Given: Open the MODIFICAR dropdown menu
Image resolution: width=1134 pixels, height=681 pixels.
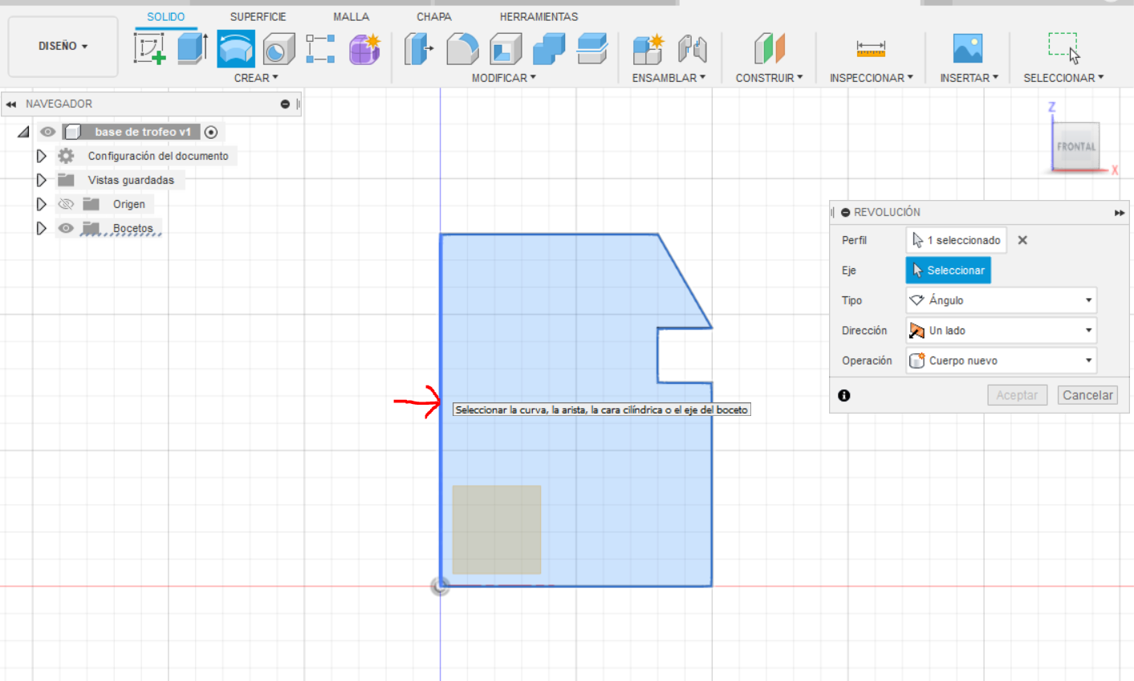Looking at the screenshot, I should (504, 78).
